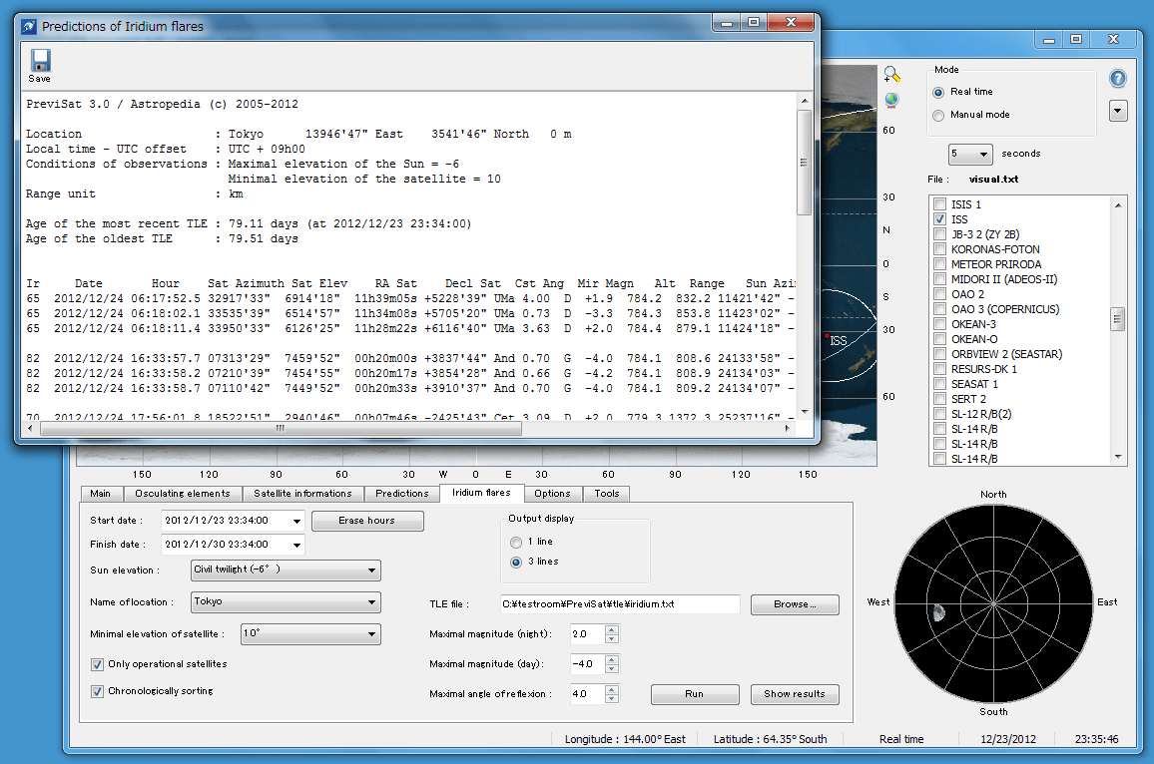This screenshot has width=1154, height=764.
Task: Switch to Osculating elements tab
Action: [x=183, y=494]
